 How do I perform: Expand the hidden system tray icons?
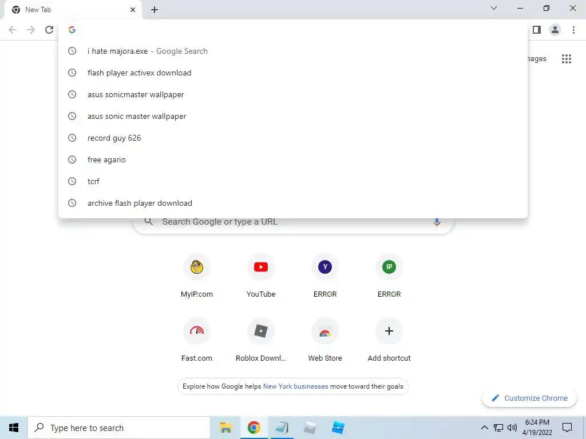click(x=484, y=428)
